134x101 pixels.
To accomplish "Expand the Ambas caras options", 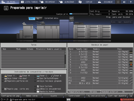I will [x=32, y=96].
